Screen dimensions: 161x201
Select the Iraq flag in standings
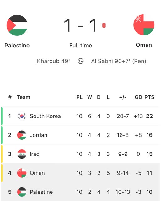pos(22,154)
